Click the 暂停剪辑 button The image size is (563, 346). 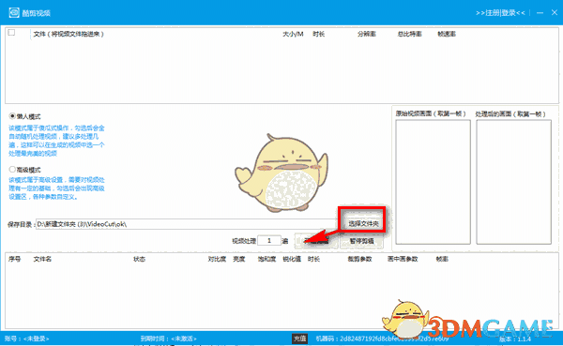pyautogui.click(x=362, y=241)
